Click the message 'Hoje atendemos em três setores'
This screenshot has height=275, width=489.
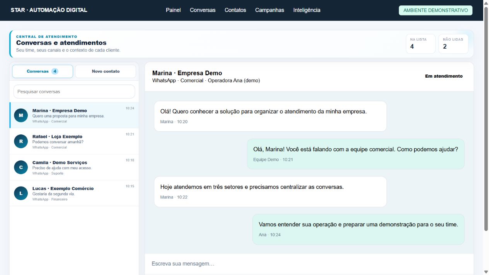(270, 192)
